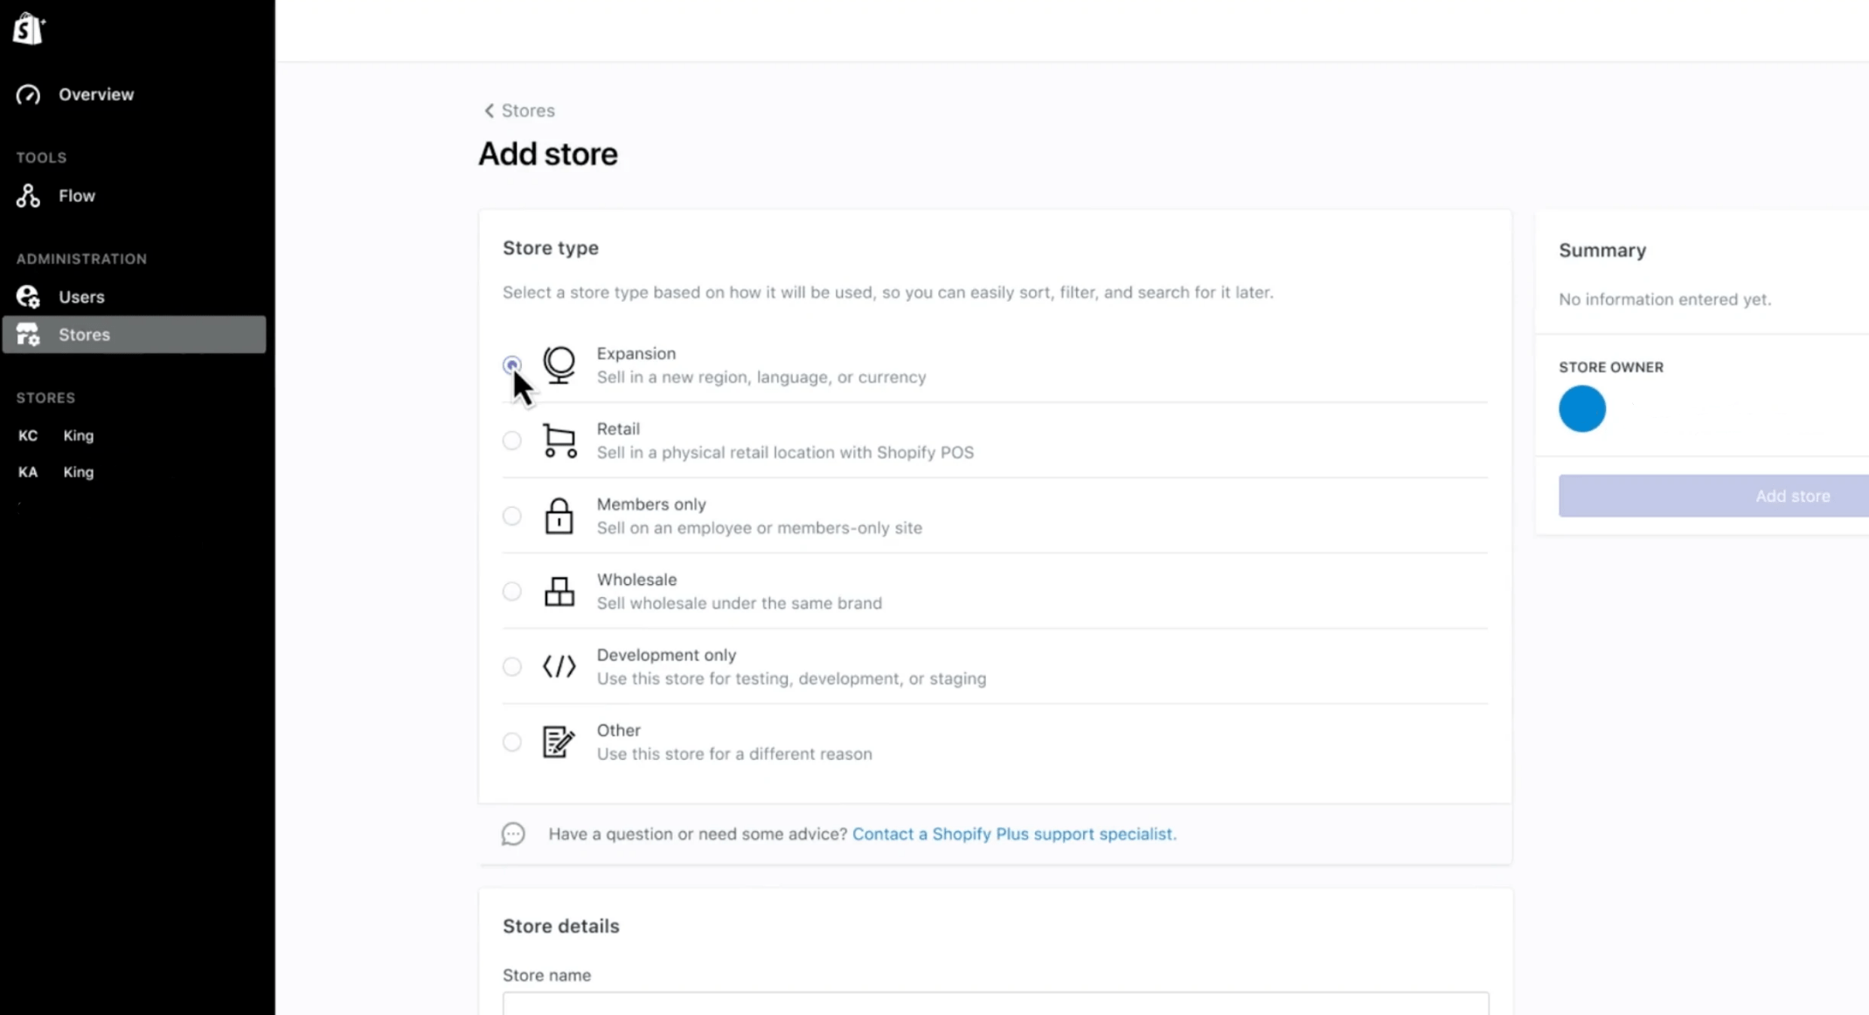
Task: Open the Overview dashboard
Action: pyautogui.click(x=96, y=94)
